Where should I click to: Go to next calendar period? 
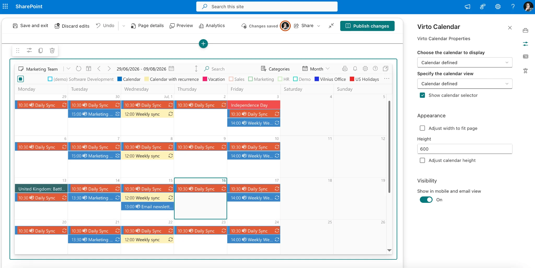109,69
